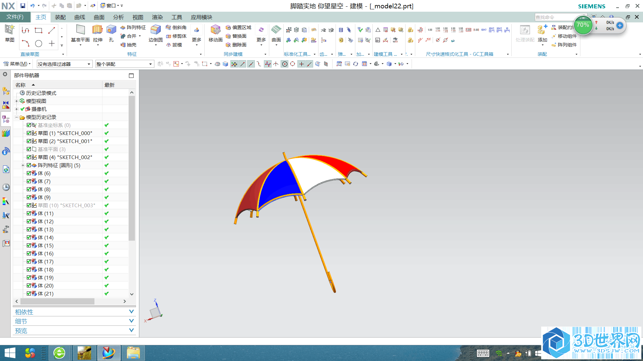Open the 文件(F) menu
Image resolution: width=643 pixels, height=361 pixels.
pos(15,17)
